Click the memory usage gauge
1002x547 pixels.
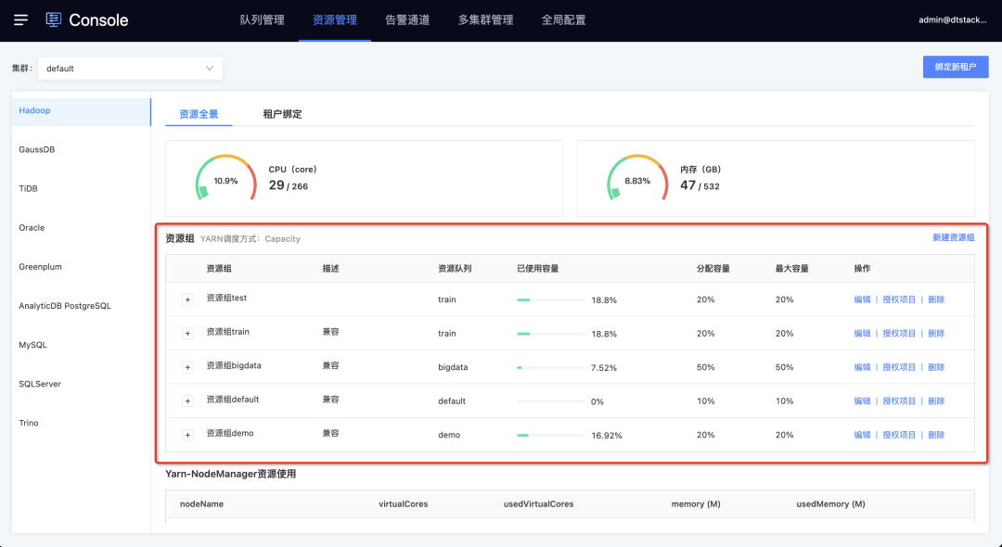637,179
